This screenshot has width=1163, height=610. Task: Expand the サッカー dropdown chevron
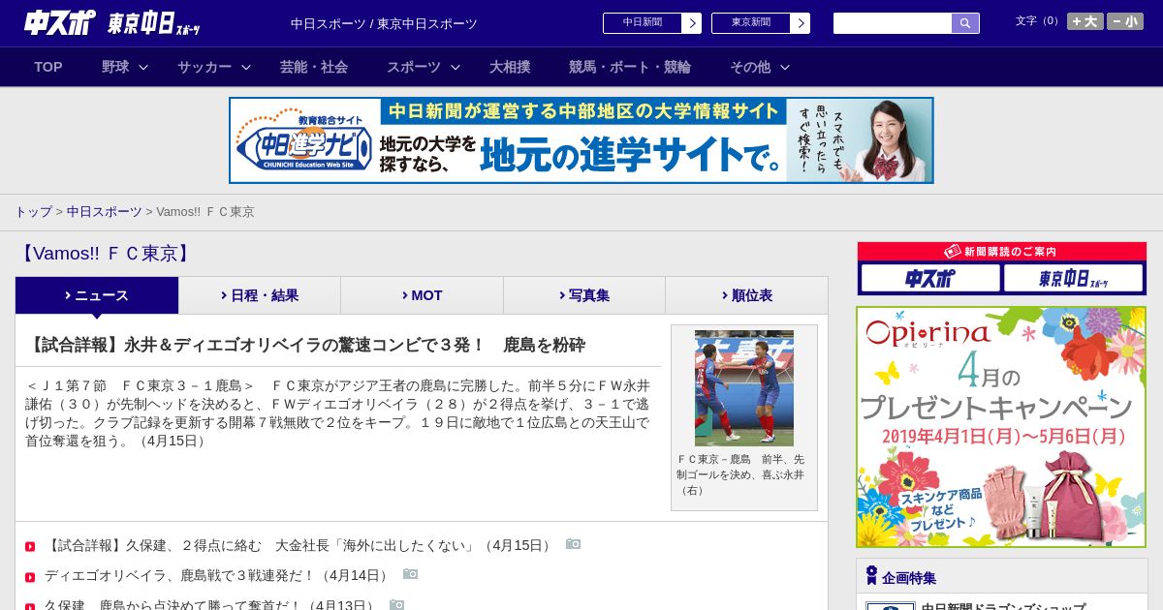click(x=246, y=67)
